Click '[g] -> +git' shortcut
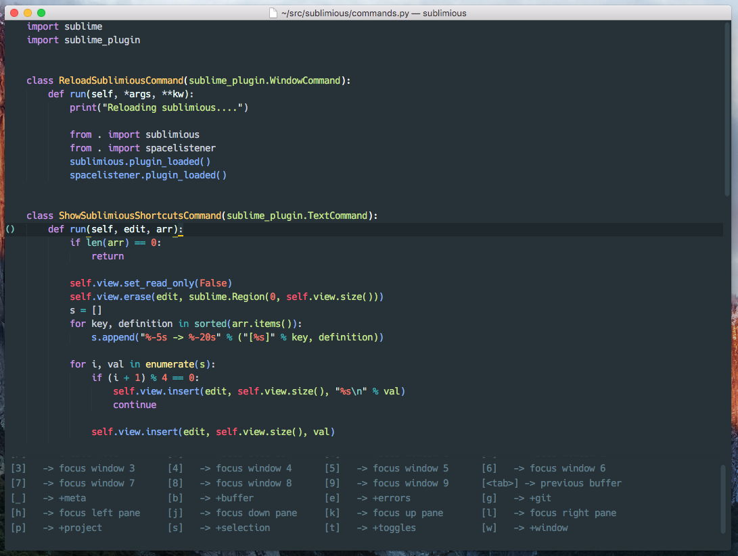The width and height of the screenshot is (738, 556). click(x=517, y=498)
